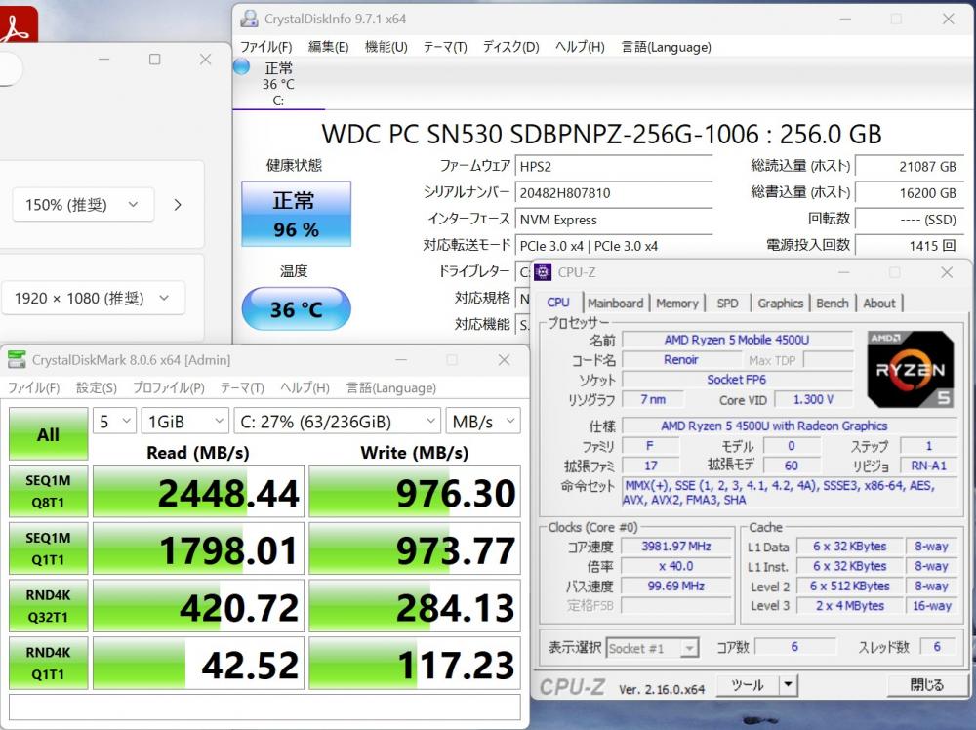Open drive selection dropdown C: 27%
Viewport: 976px width, 730px height.
tap(337, 422)
